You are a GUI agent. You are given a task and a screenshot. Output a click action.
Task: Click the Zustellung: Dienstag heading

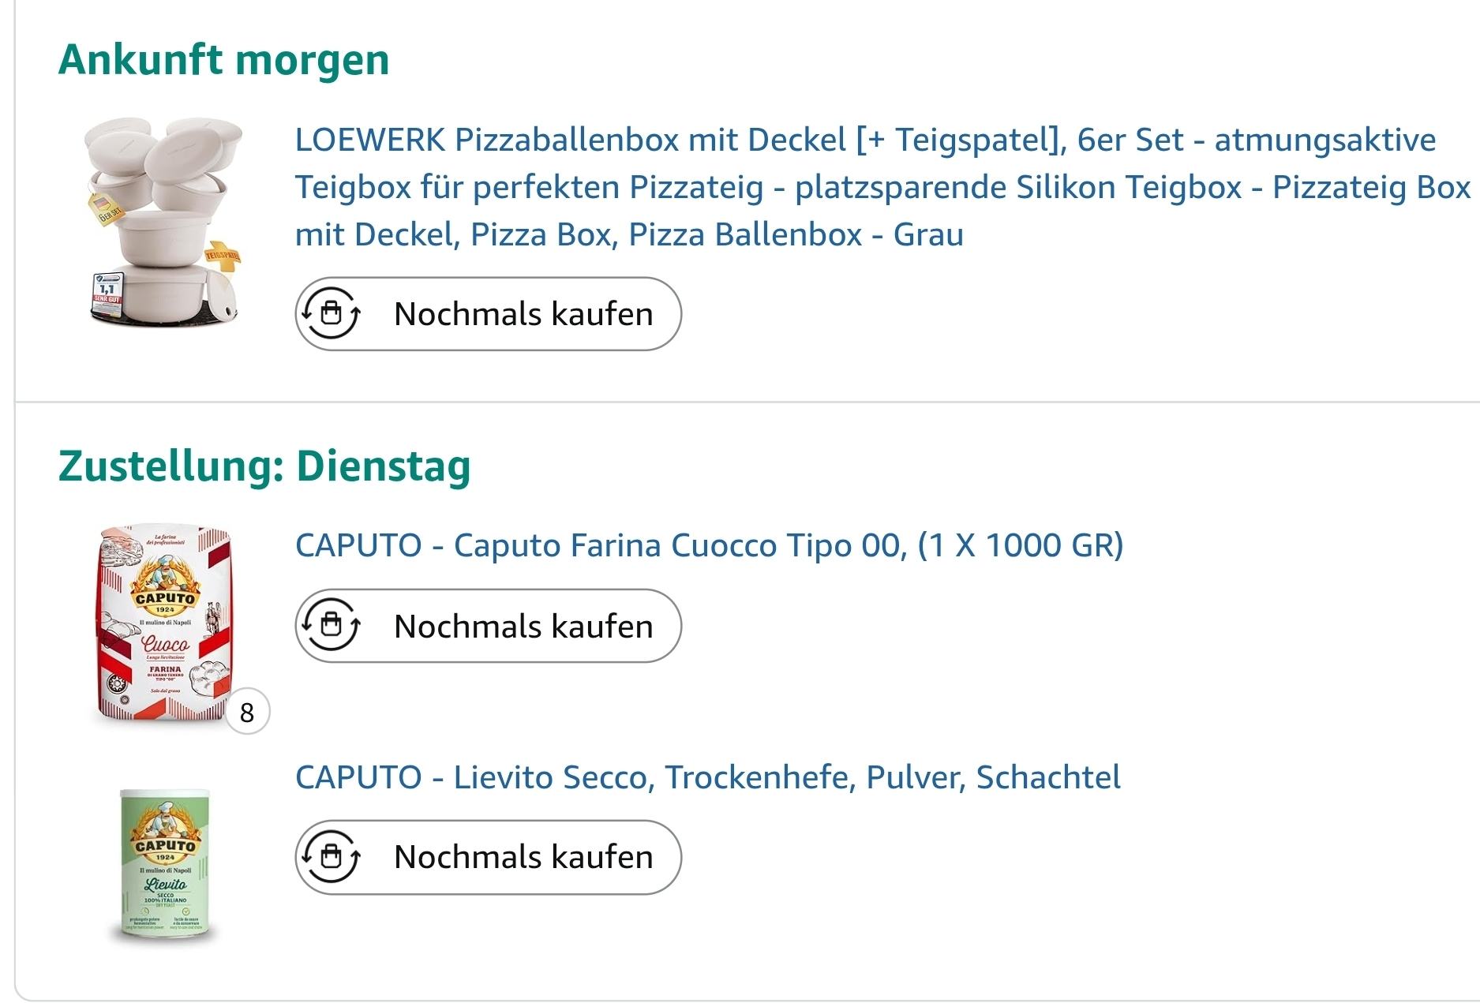264,466
